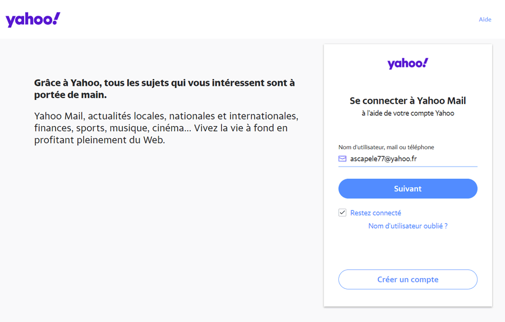Uncheck the Restez connecté checkbox

click(342, 213)
